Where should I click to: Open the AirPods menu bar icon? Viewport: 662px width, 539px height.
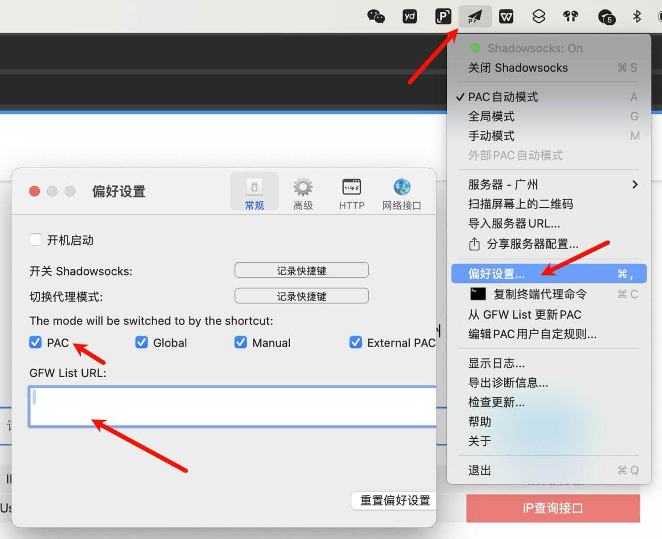tap(571, 17)
